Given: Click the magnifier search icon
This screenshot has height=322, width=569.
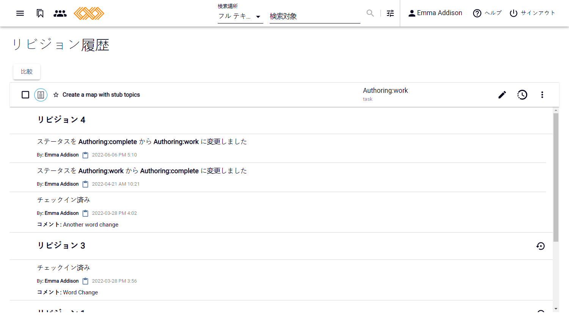Looking at the screenshot, I should (x=370, y=13).
